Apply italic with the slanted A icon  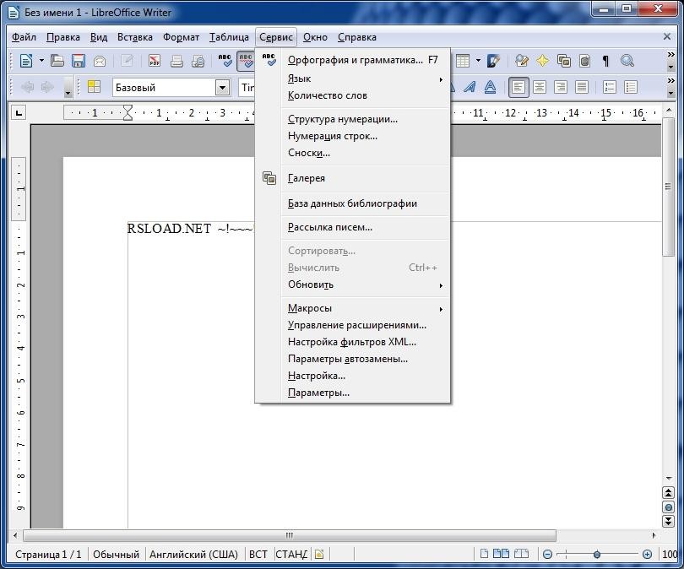coord(470,87)
